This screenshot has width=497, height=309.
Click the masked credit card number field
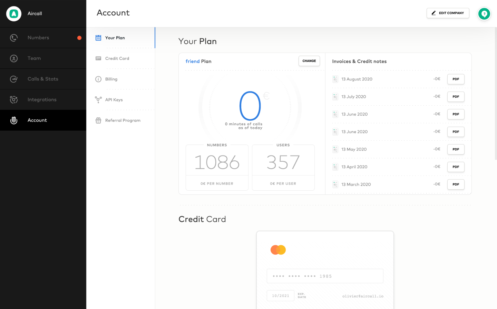tap(325, 276)
